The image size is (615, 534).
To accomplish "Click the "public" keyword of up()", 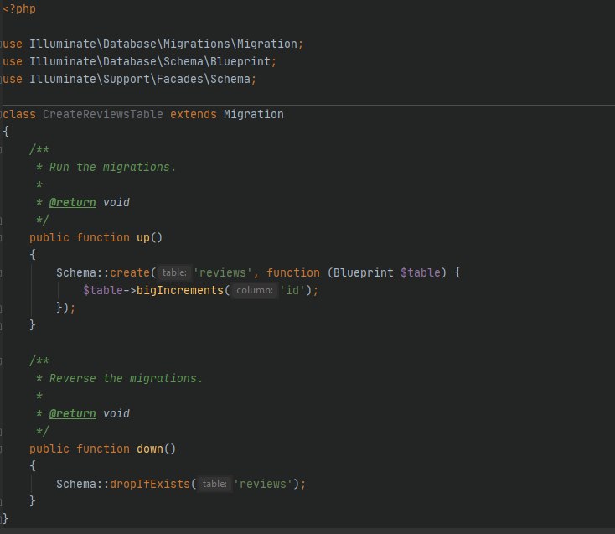I will (x=49, y=237).
